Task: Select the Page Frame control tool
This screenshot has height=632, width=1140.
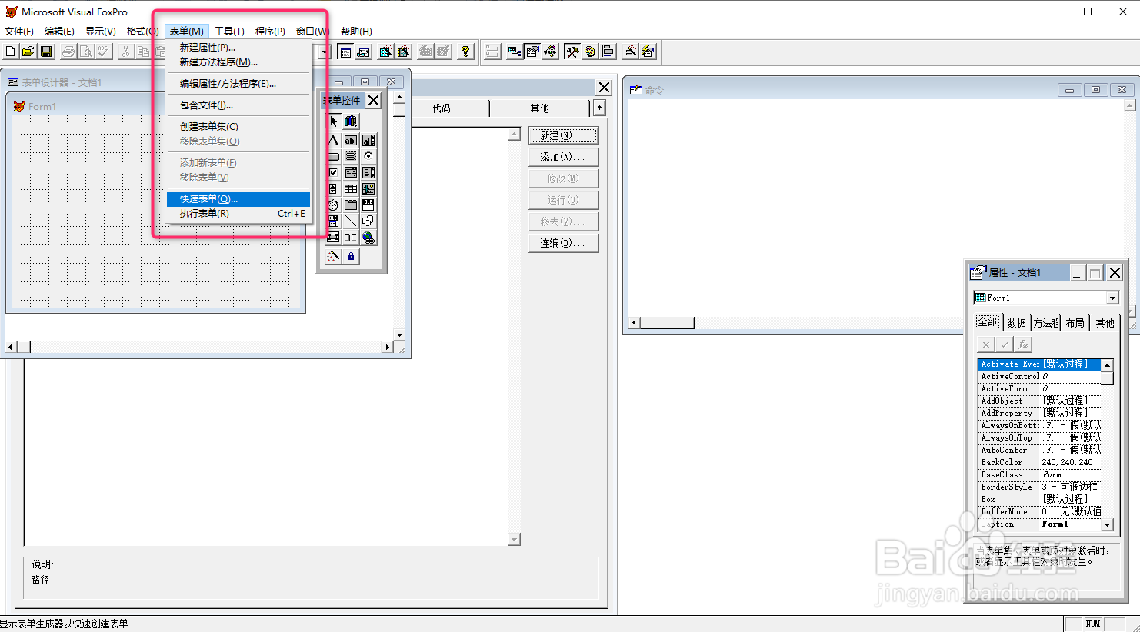Action: coord(351,205)
